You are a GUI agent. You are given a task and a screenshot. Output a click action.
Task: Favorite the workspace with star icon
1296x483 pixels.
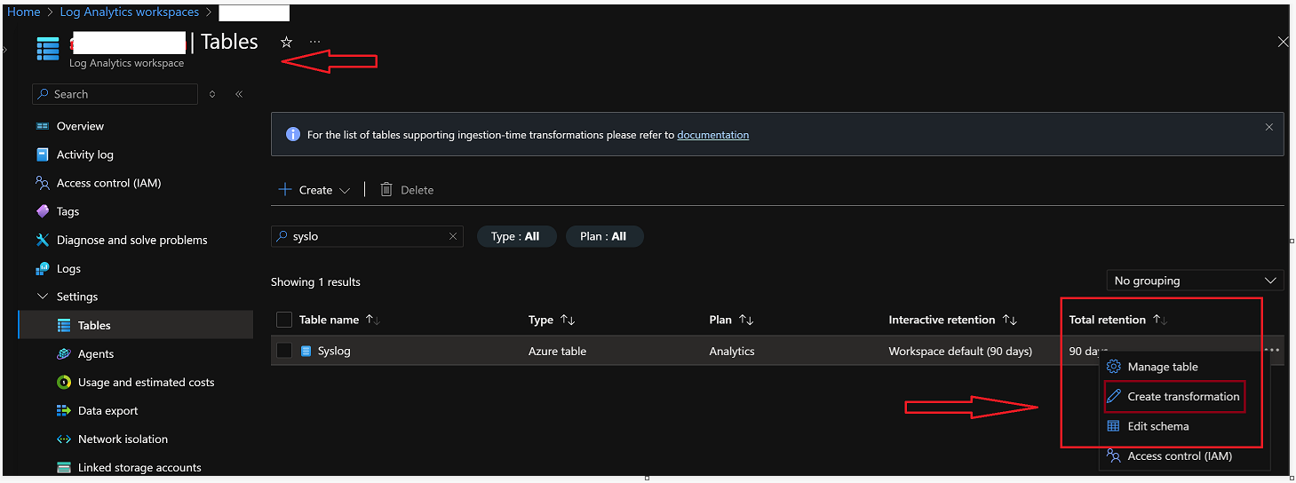click(x=286, y=42)
